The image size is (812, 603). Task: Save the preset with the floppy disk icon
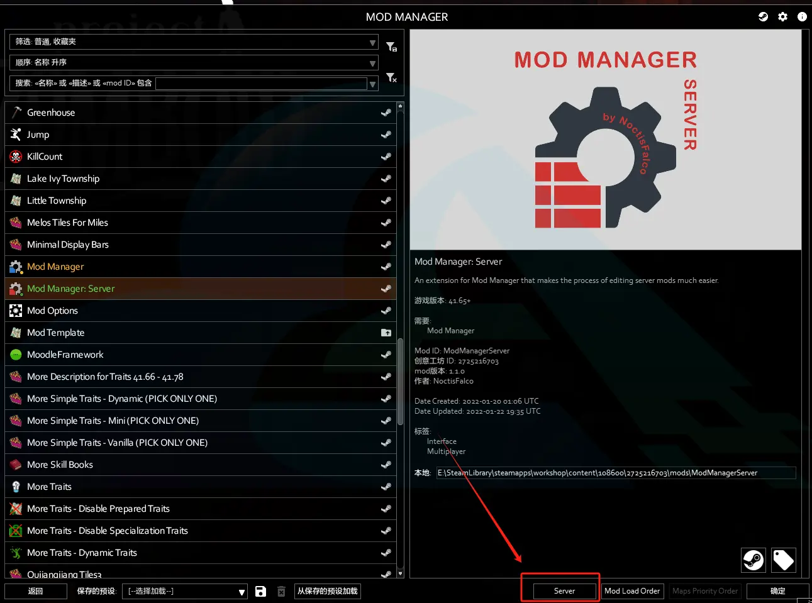tap(260, 591)
